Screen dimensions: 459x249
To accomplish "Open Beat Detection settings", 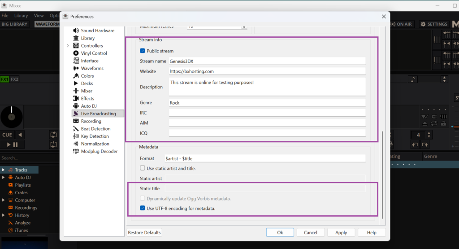I will click(95, 129).
